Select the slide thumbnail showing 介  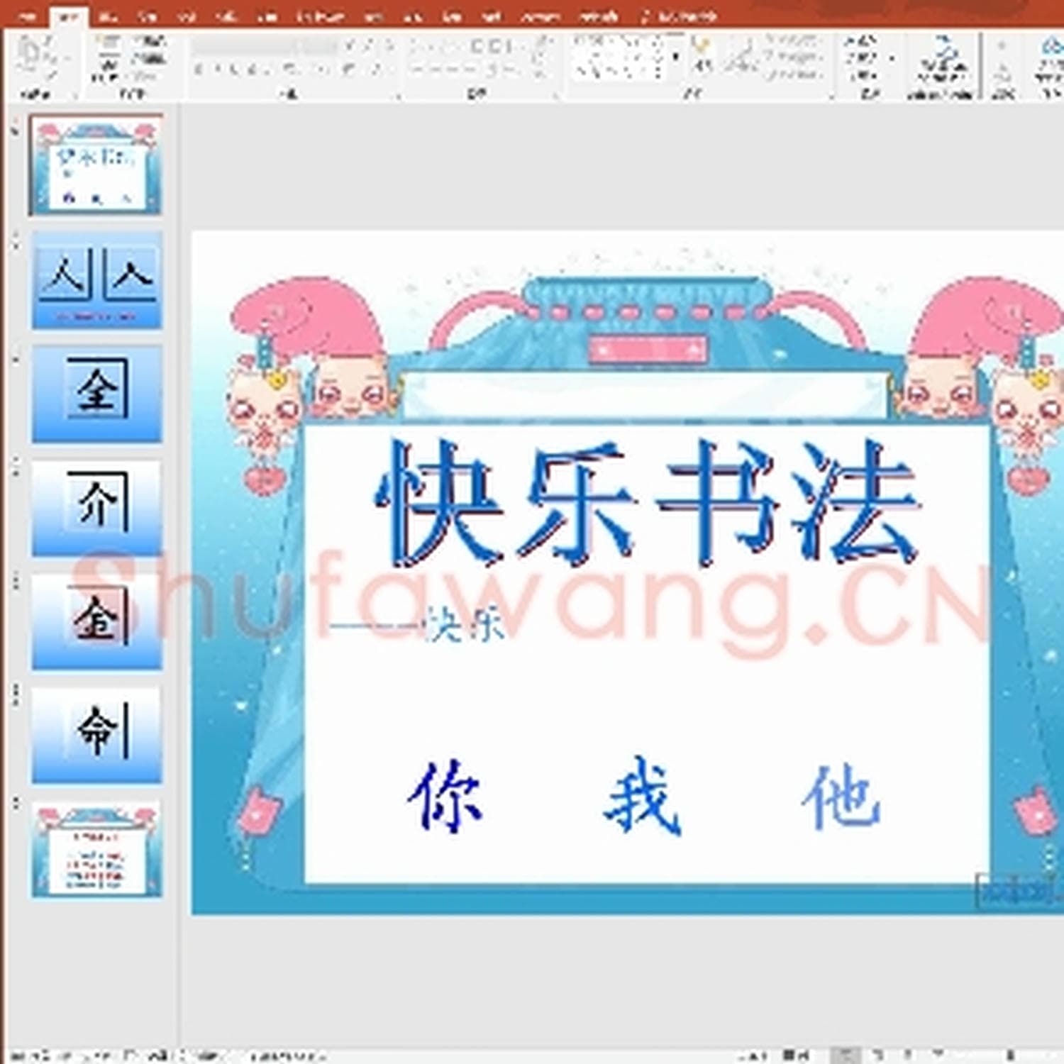(x=96, y=508)
